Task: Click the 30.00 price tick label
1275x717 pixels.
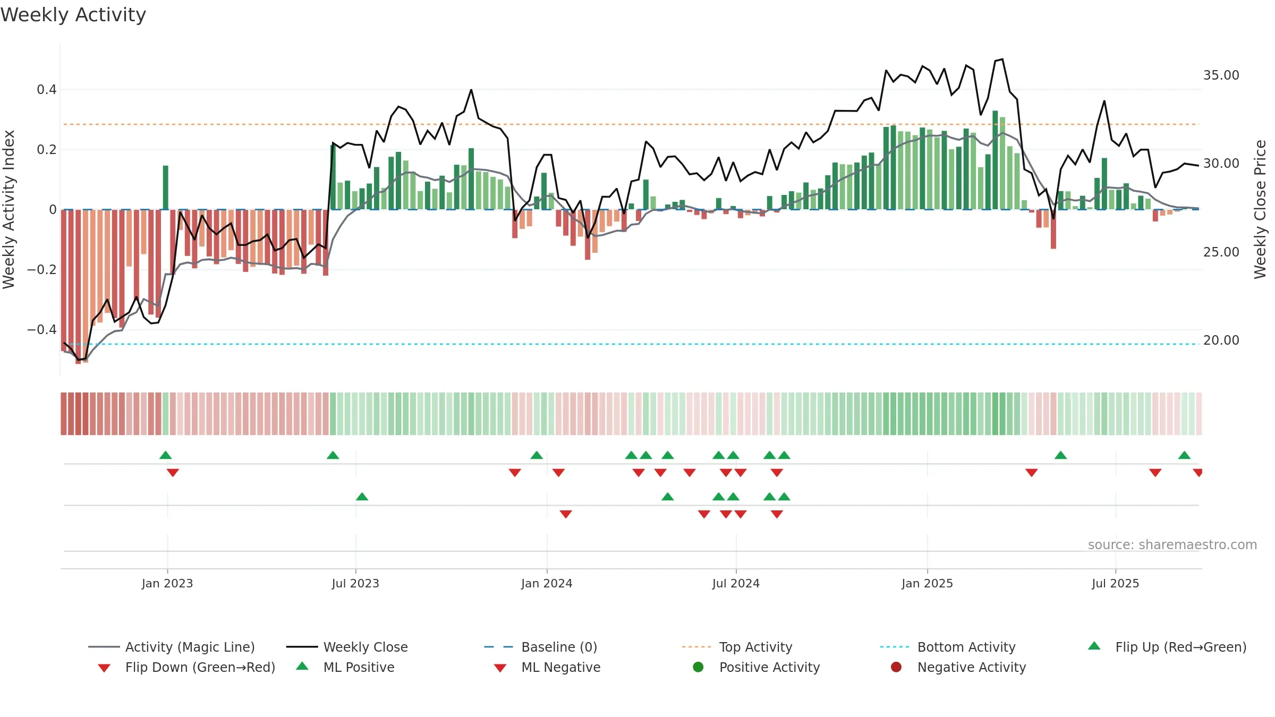Action: [1221, 164]
